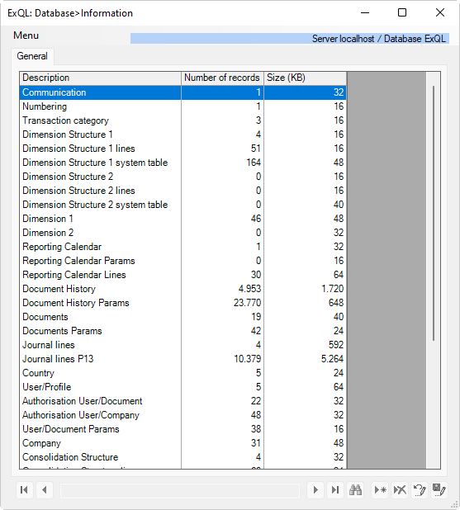This screenshot has width=460, height=510.
Task: Select the General tab
Action: coord(32,56)
